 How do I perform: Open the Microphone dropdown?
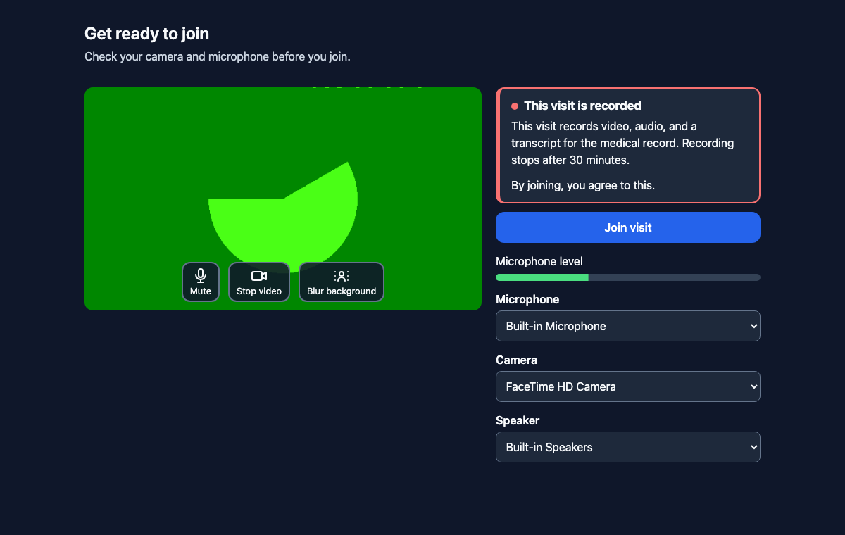(x=628, y=326)
